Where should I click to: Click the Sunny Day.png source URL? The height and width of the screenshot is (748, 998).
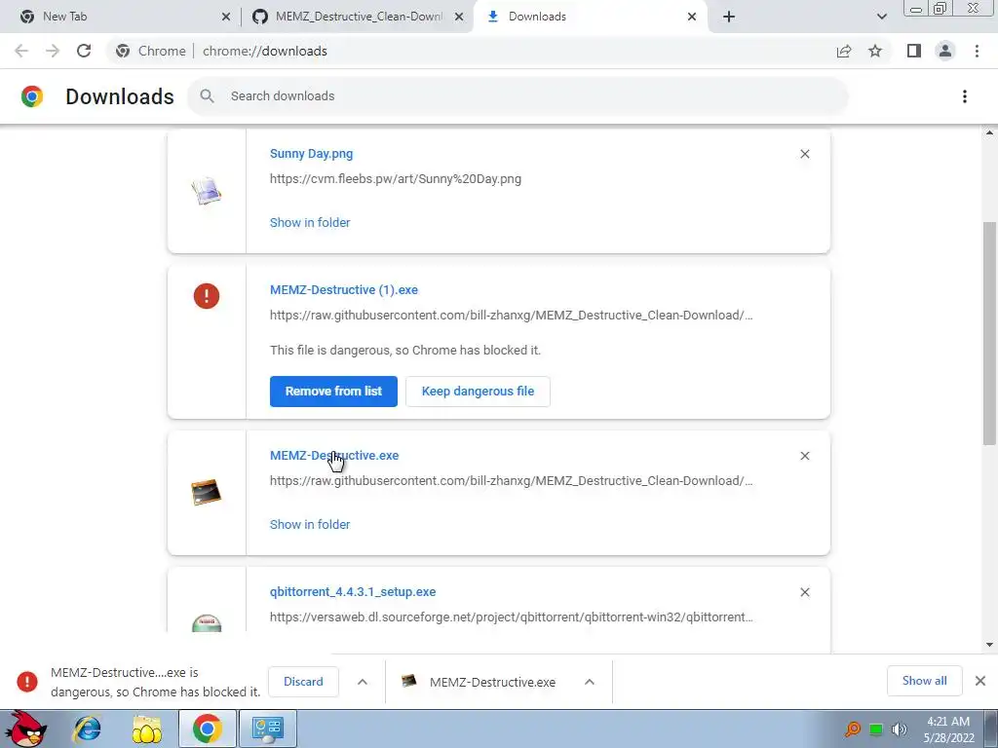point(396,179)
